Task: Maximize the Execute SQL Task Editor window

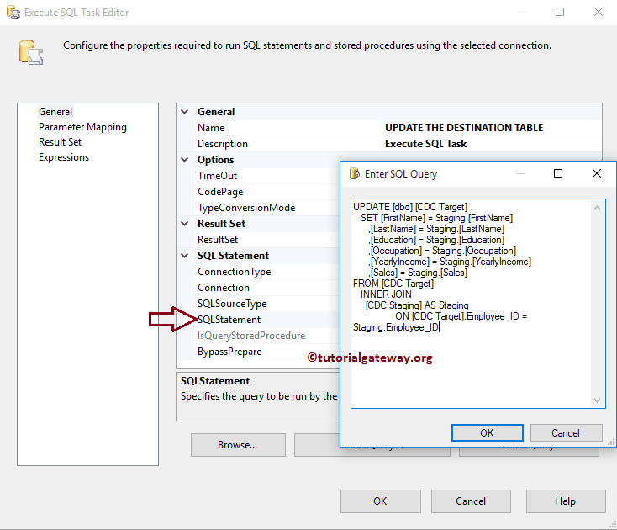Action: 560,12
